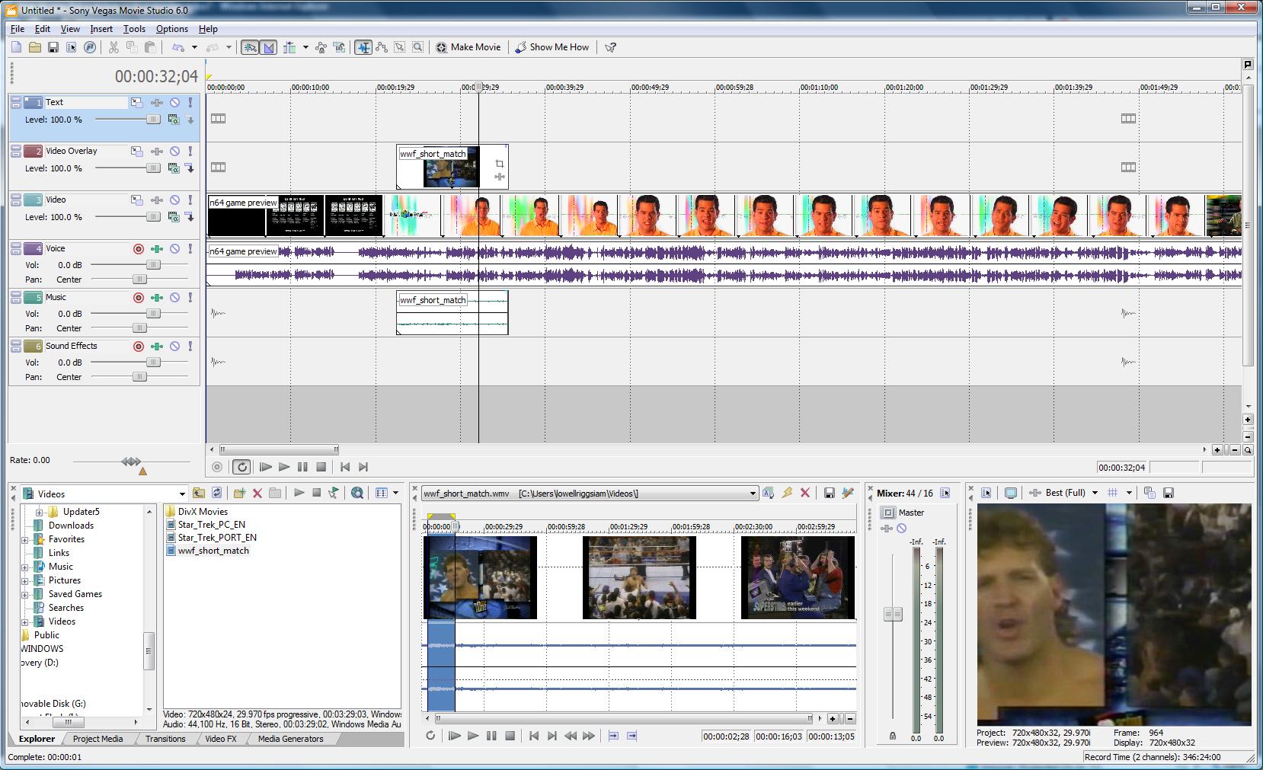Viewport: 1263px width, 770px height.
Task: Expand the Favorites tree node
Action: (x=25, y=539)
